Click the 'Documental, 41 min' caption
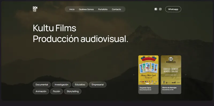The height and width of the screenshot is (106, 214). coord(168,90)
